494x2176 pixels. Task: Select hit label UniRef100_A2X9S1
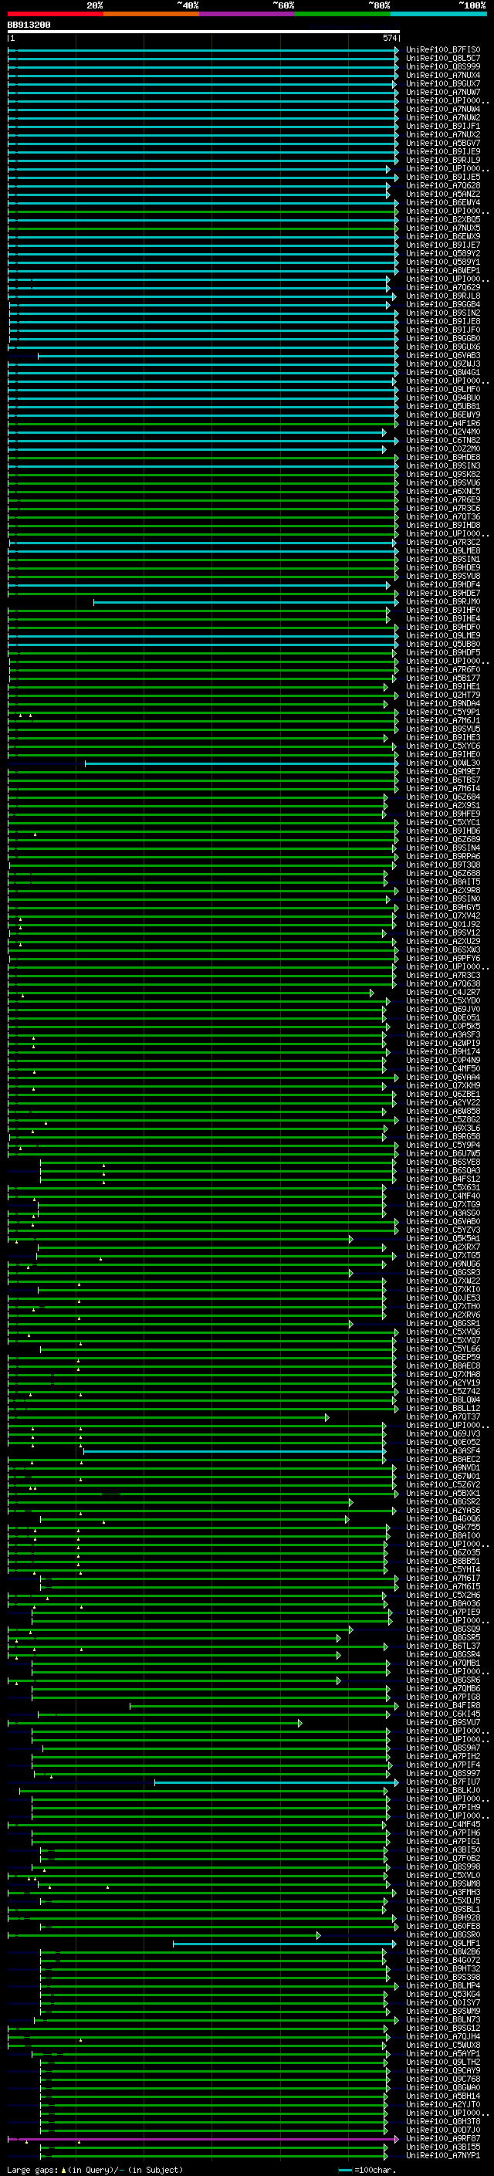(x=442, y=806)
